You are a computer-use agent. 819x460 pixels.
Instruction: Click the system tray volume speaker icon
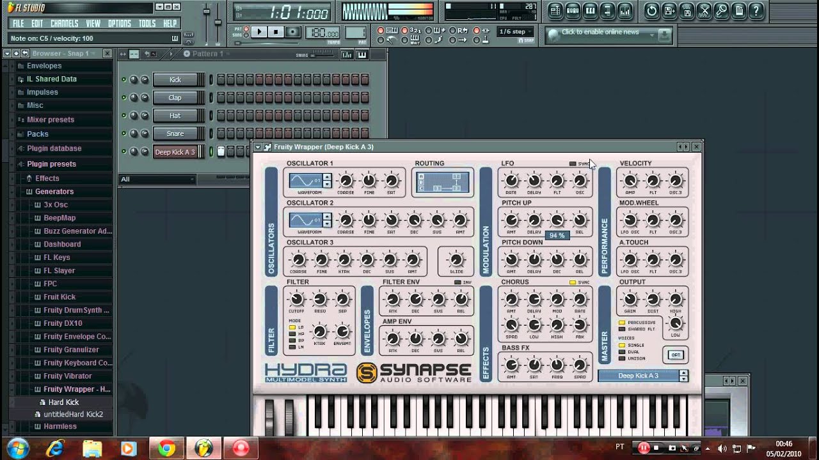[722, 448]
